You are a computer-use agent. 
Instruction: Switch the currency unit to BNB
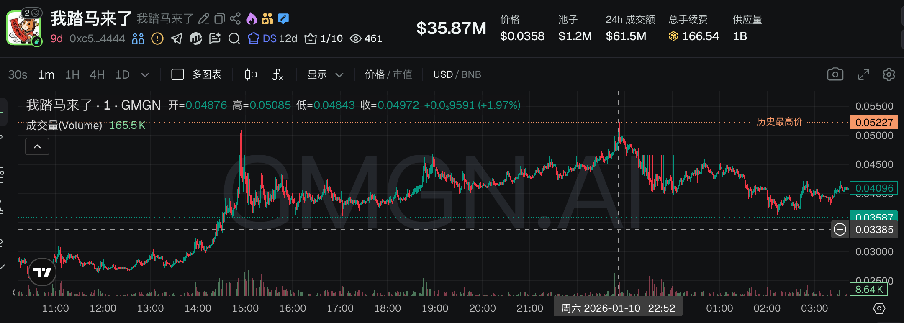(x=471, y=74)
